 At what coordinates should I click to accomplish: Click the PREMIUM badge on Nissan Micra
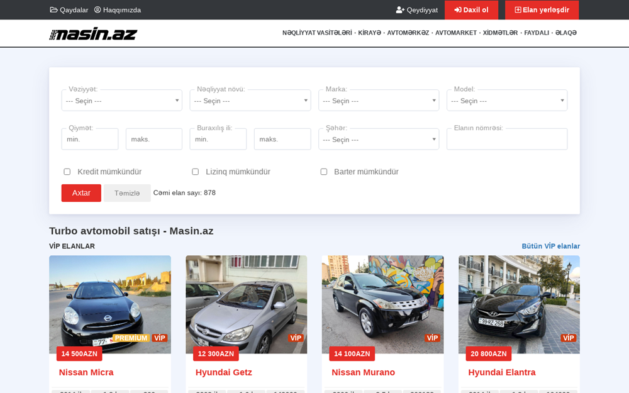click(131, 338)
